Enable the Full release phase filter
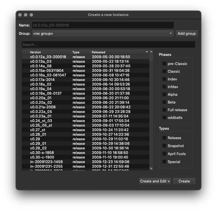Screen dimensions: 217x211 point(164,110)
